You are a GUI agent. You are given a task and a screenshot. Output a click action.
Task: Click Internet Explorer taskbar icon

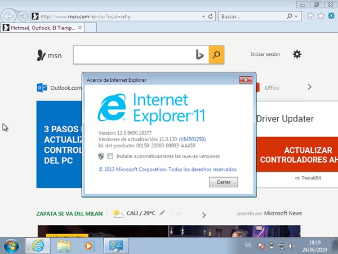click(x=38, y=246)
